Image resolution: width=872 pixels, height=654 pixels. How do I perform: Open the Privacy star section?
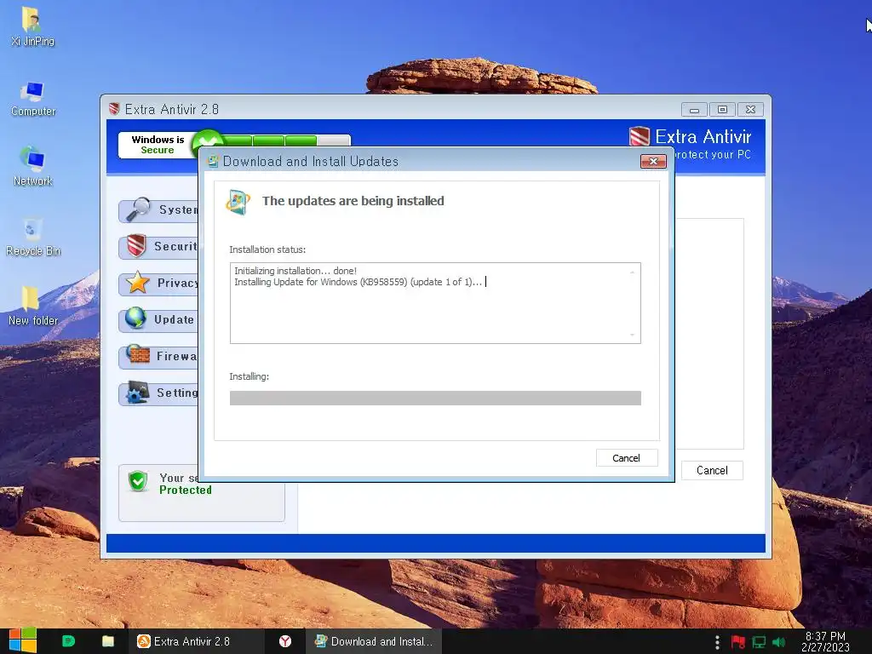point(158,283)
